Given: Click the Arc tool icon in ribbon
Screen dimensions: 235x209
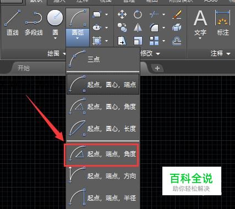Looking at the screenshot, I should click(x=78, y=18).
